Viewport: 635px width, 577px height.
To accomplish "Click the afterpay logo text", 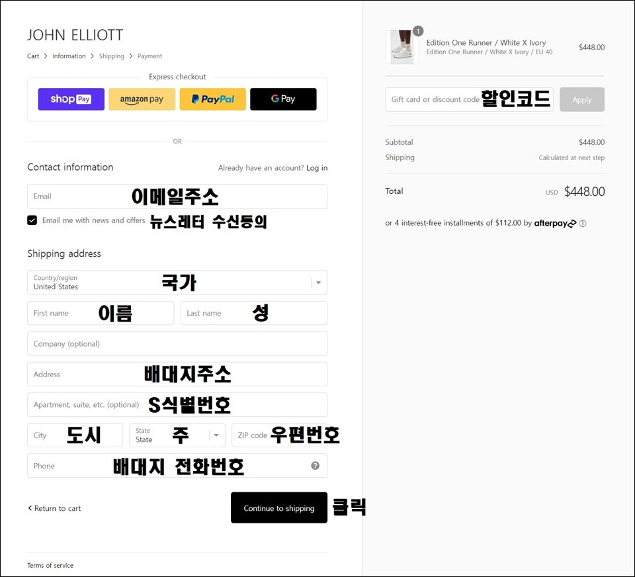I will [555, 223].
